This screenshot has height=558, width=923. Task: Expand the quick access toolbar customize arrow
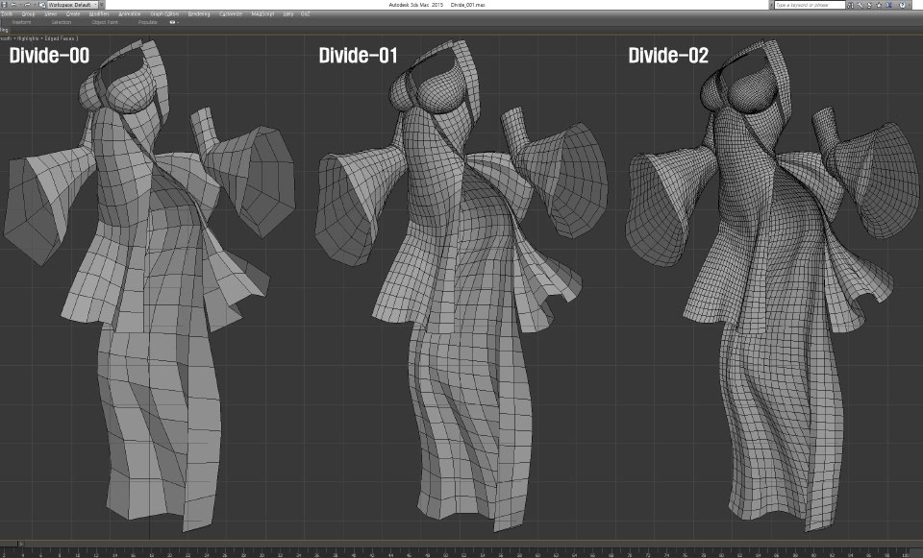pos(102,5)
